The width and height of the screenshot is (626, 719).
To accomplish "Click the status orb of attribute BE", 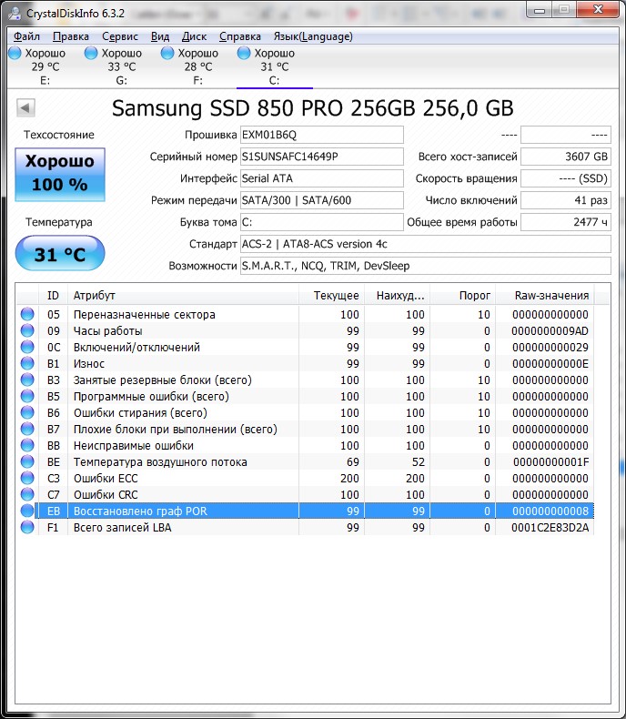I will (27, 461).
